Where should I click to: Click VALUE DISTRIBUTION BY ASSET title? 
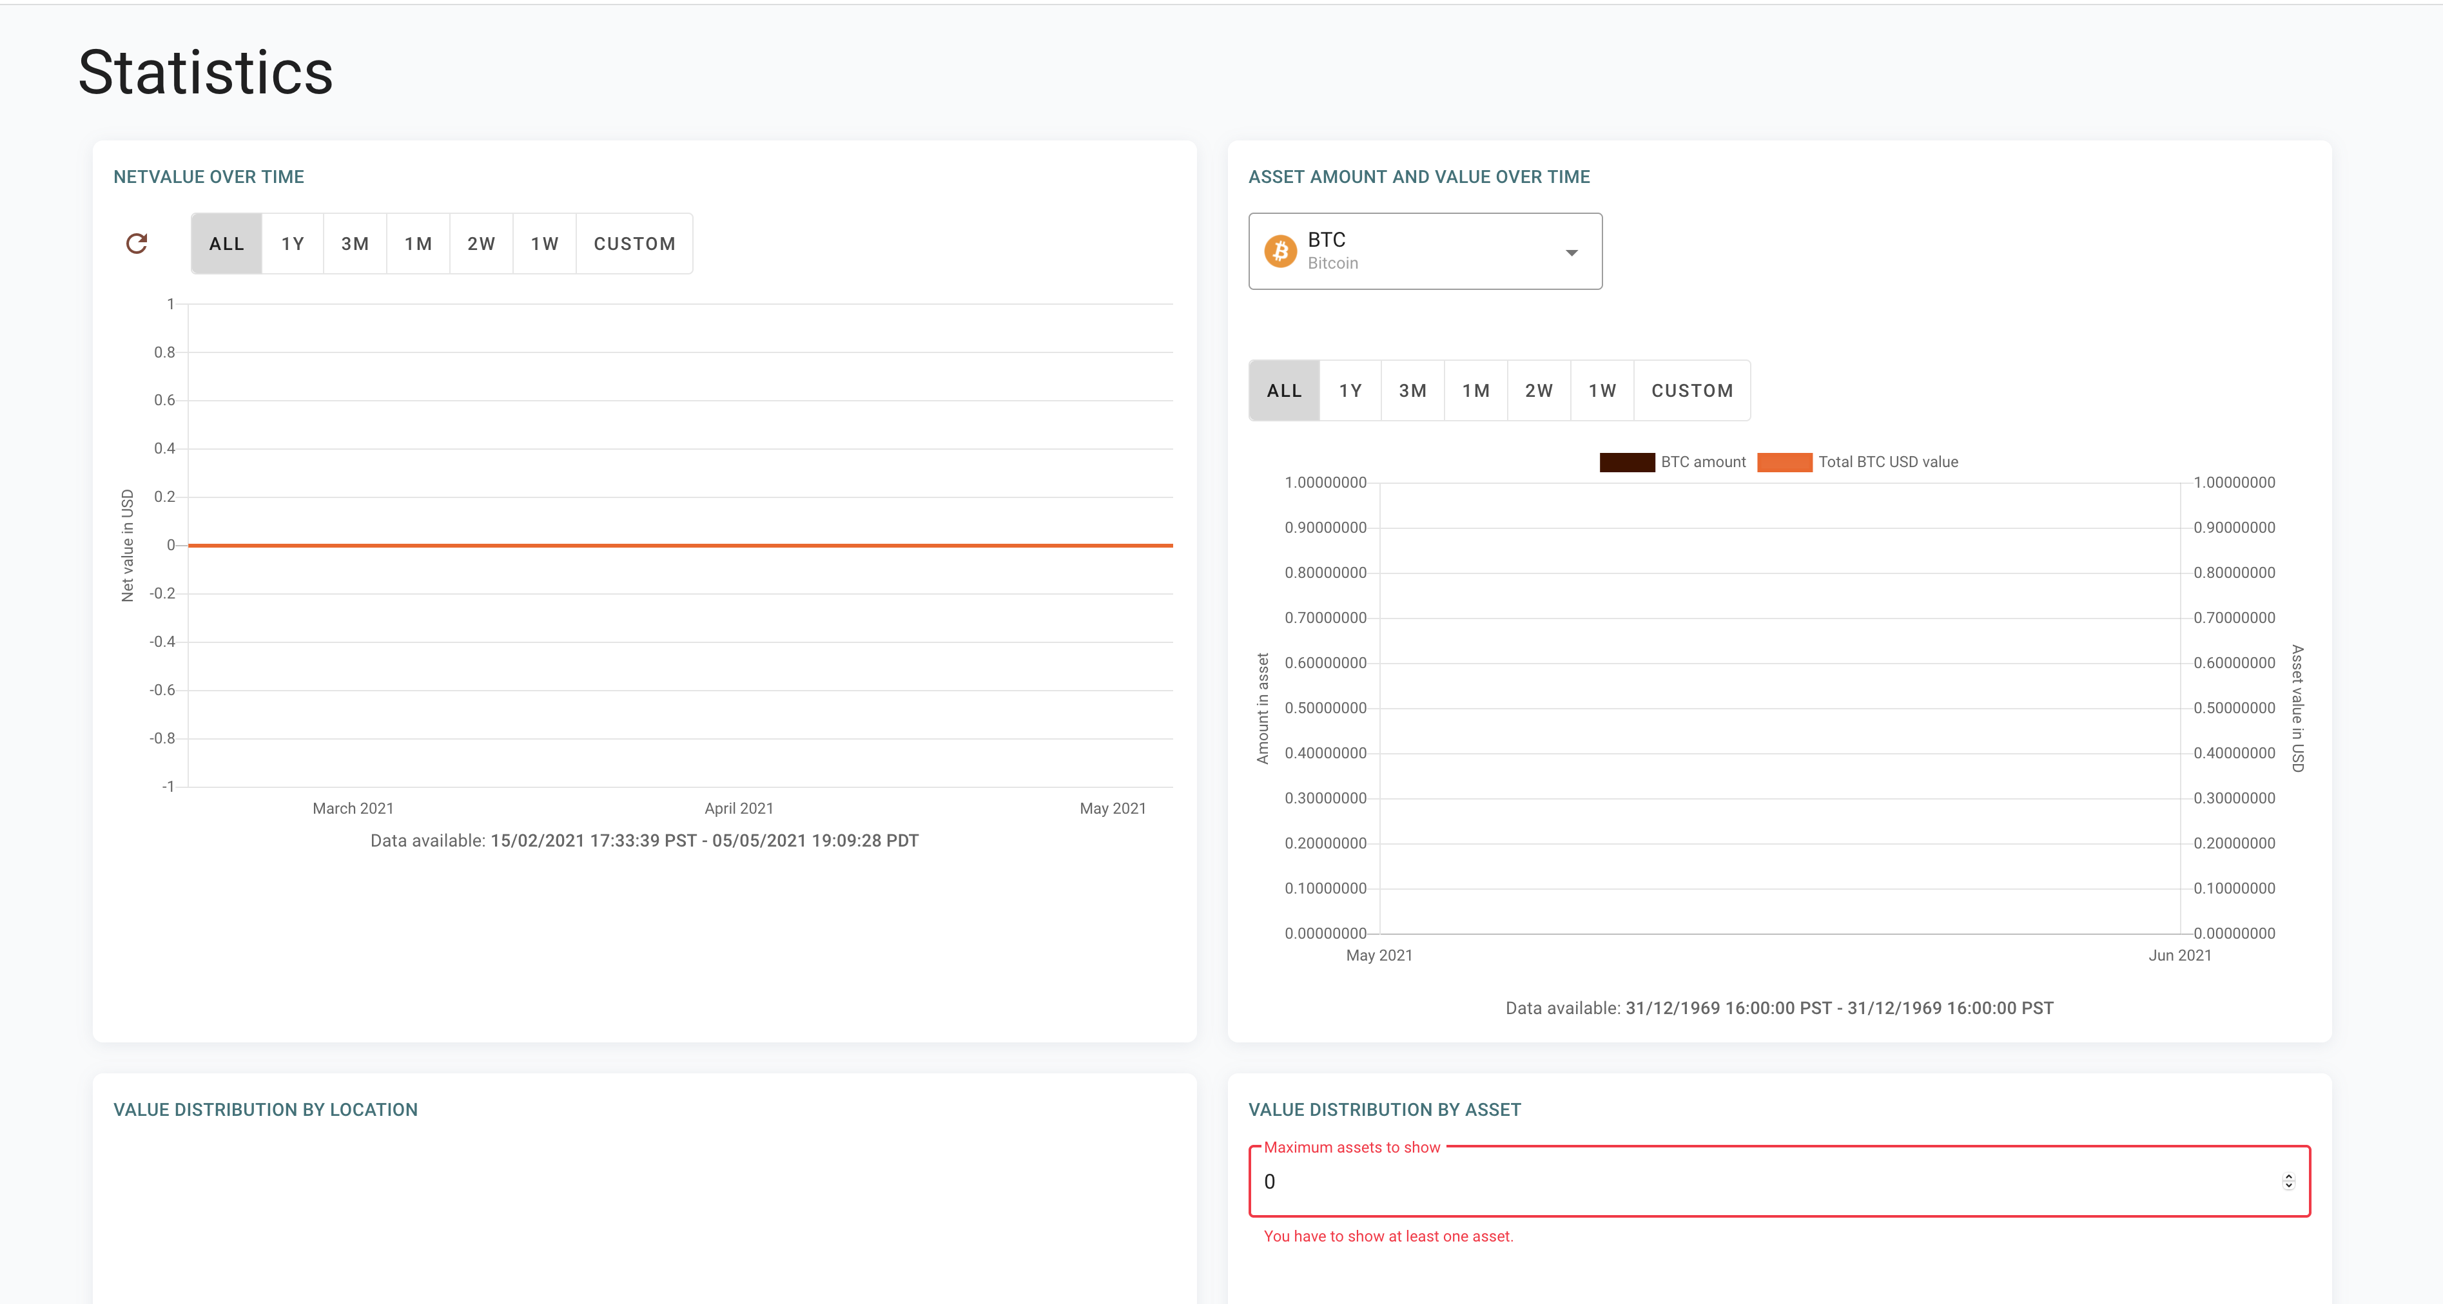pos(1385,1109)
